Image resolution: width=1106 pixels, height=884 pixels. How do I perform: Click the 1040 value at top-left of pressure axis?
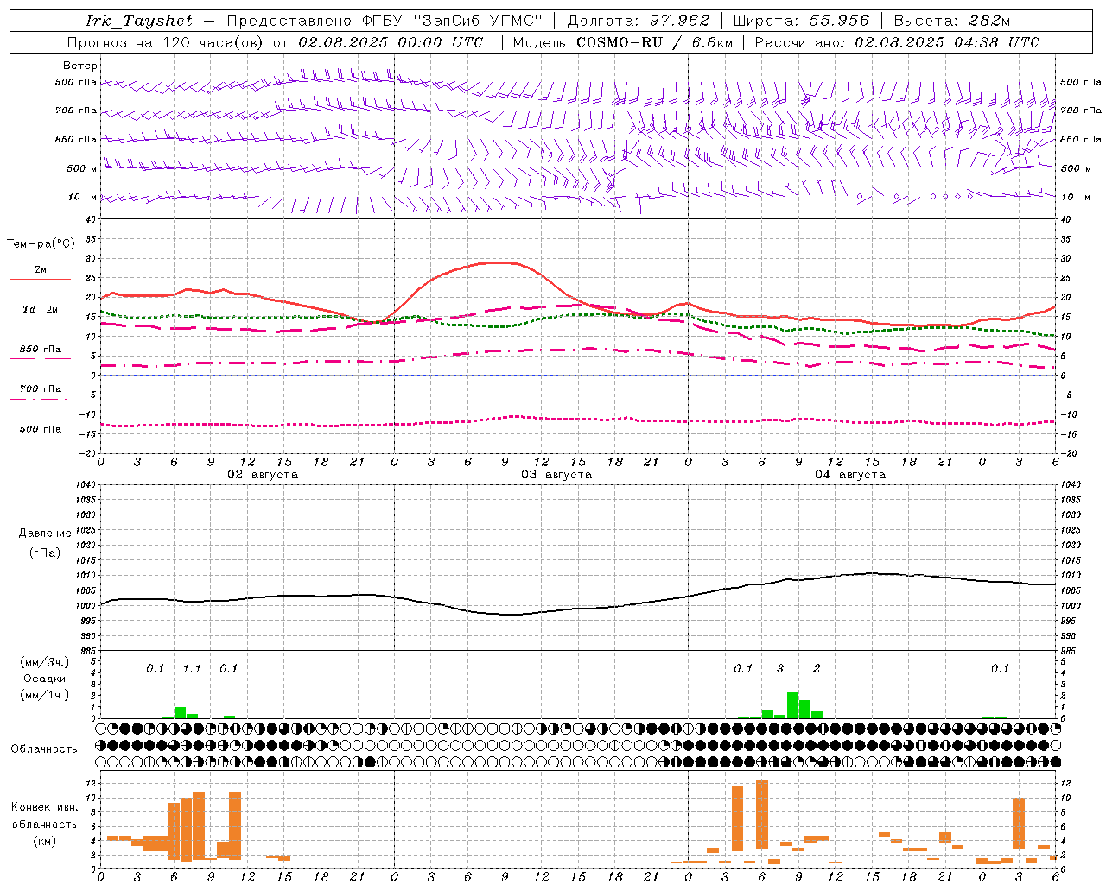[87, 485]
